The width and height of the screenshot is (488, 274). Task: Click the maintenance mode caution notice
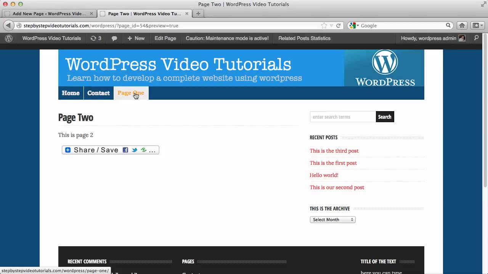pos(227,38)
